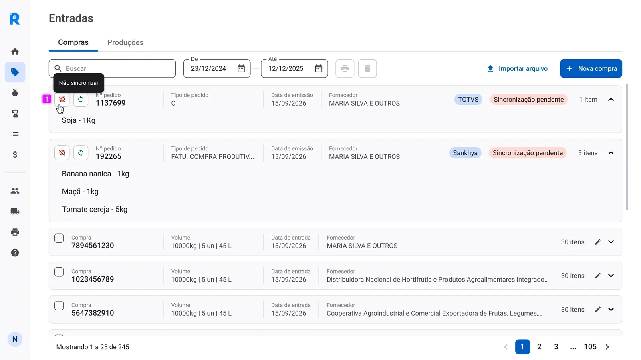Open the blender/production icon in the sidebar
The image size is (641, 360).
tap(15, 114)
